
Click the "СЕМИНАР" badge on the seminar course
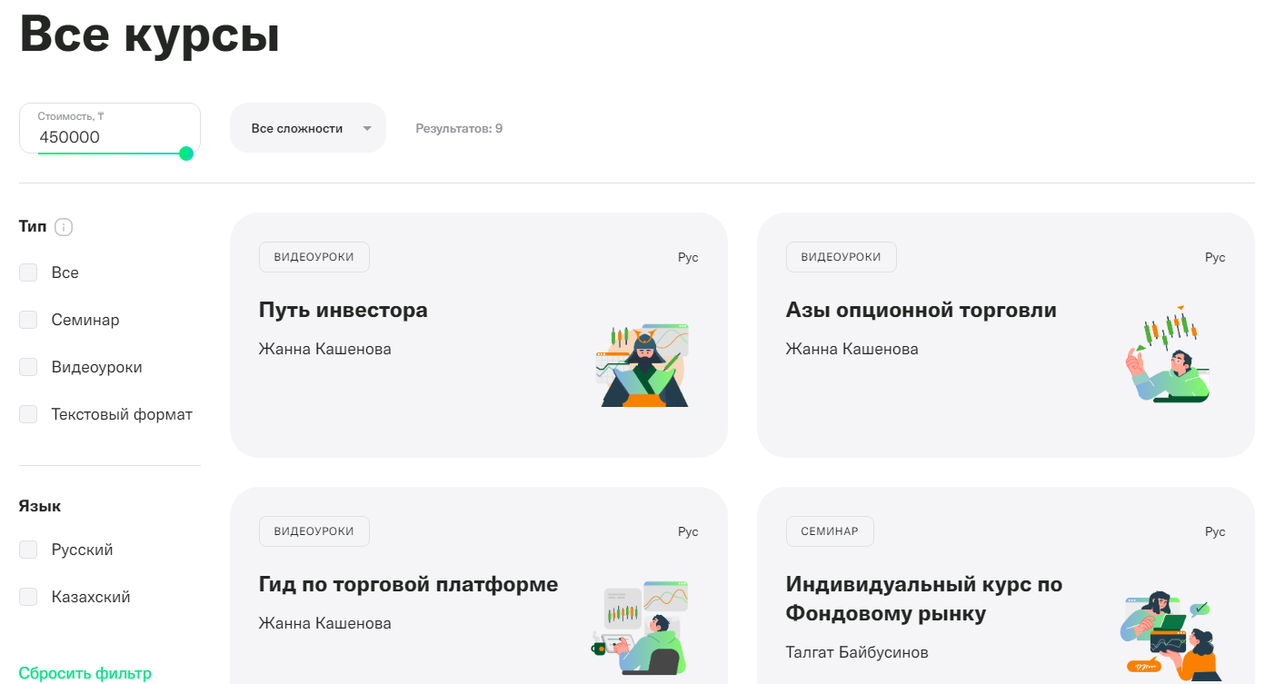pyautogui.click(x=830, y=530)
